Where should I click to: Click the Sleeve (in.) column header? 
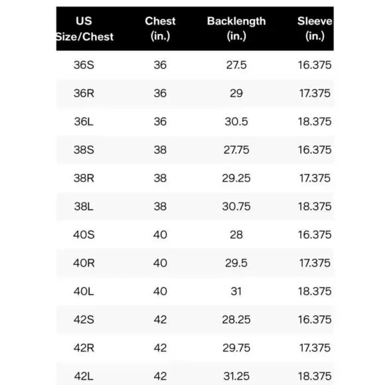(315, 29)
